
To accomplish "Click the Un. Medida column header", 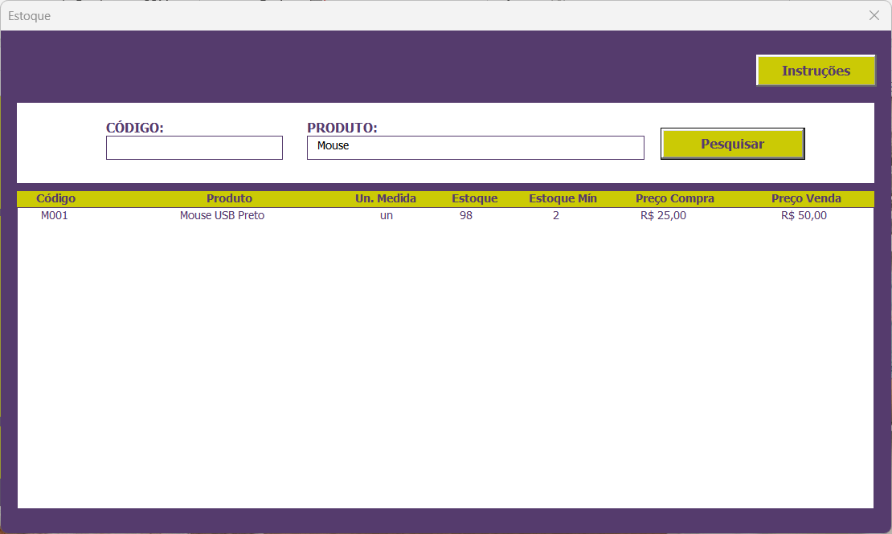I will click(386, 198).
